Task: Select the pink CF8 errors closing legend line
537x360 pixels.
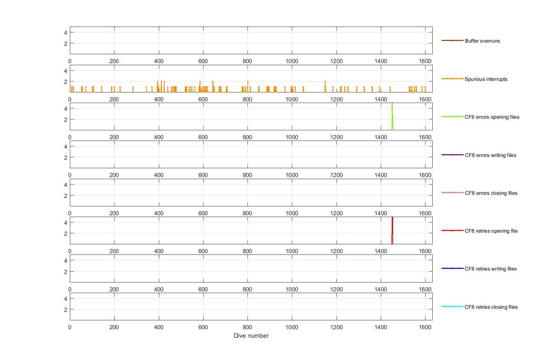Action: pyautogui.click(x=452, y=193)
